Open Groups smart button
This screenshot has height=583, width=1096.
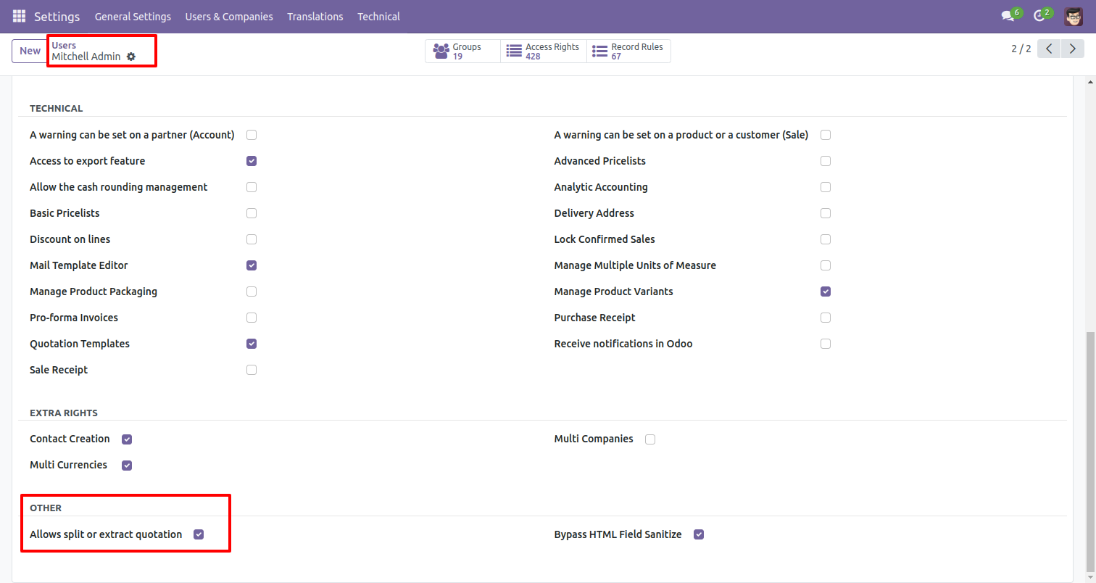tap(462, 51)
